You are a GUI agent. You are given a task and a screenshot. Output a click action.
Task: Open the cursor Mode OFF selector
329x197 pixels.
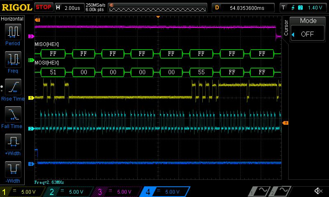point(308,34)
